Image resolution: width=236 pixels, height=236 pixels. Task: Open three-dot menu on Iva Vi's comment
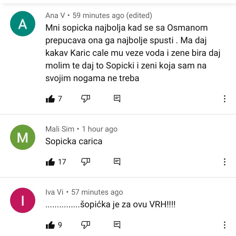pyautogui.click(x=225, y=225)
